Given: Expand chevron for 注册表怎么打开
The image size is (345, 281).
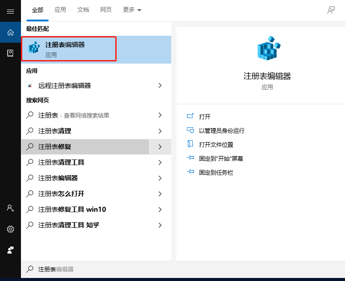Looking at the screenshot, I should pyautogui.click(x=160, y=194).
